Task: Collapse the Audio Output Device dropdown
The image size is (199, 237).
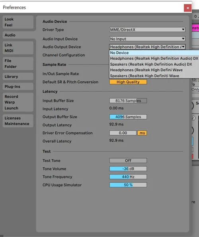Action: (x=147, y=47)
